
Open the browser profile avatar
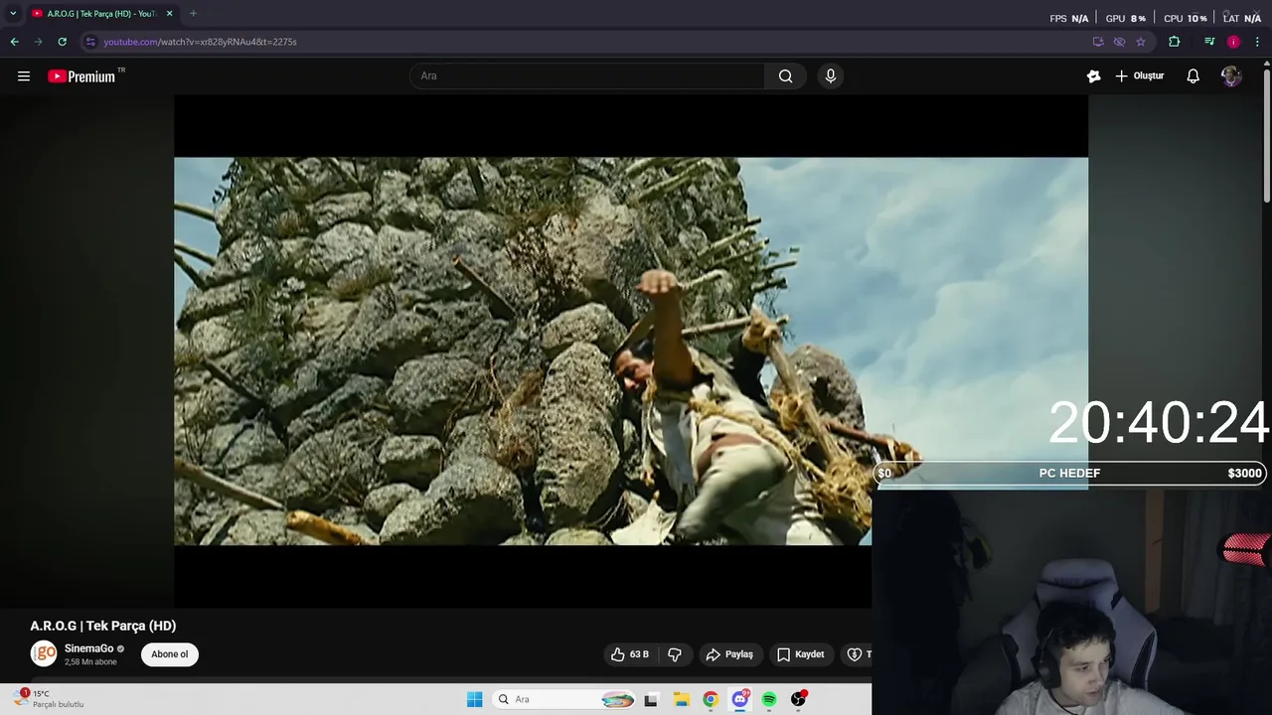pyautogui.click(x=1233, y=42)
